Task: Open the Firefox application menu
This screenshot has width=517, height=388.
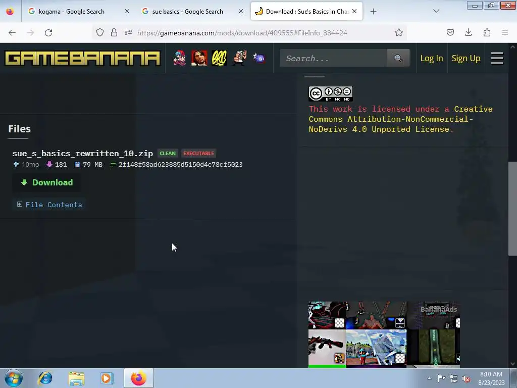Action: tap(505, 33)
